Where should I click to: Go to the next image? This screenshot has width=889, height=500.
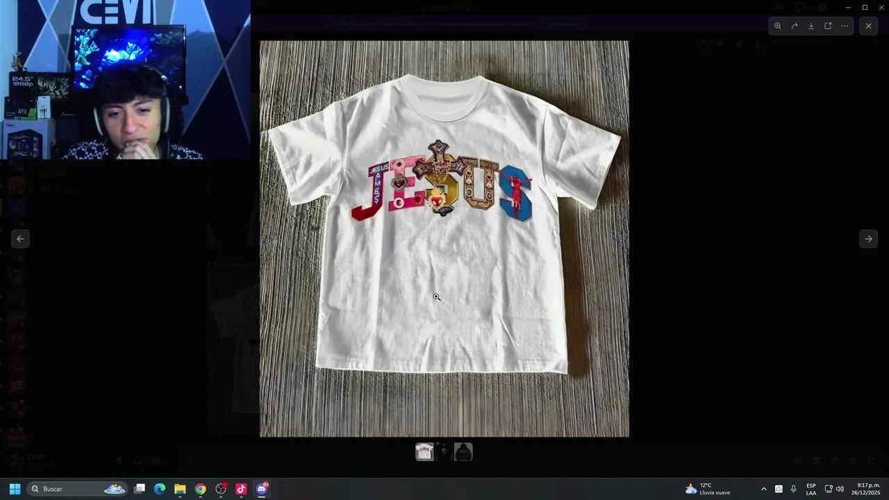pos(868,239)
